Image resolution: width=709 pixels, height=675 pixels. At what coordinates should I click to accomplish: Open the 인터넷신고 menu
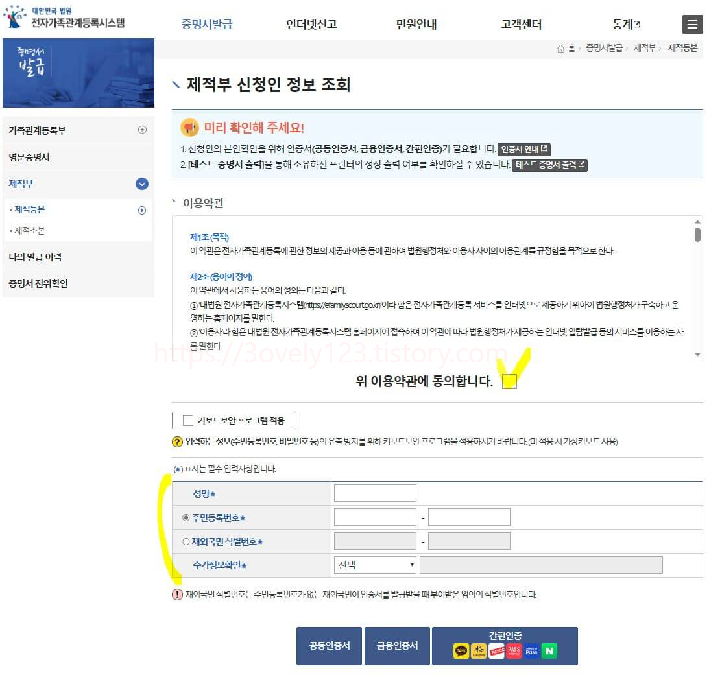(x=310, y=23)
